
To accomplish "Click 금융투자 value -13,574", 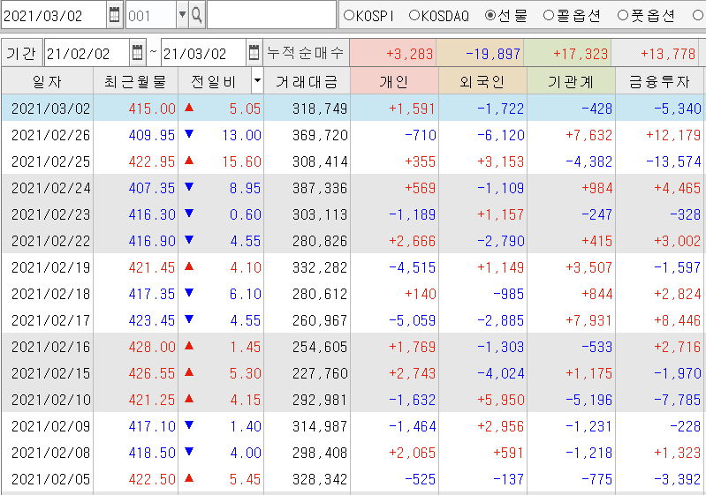I will tap(673, 161).
